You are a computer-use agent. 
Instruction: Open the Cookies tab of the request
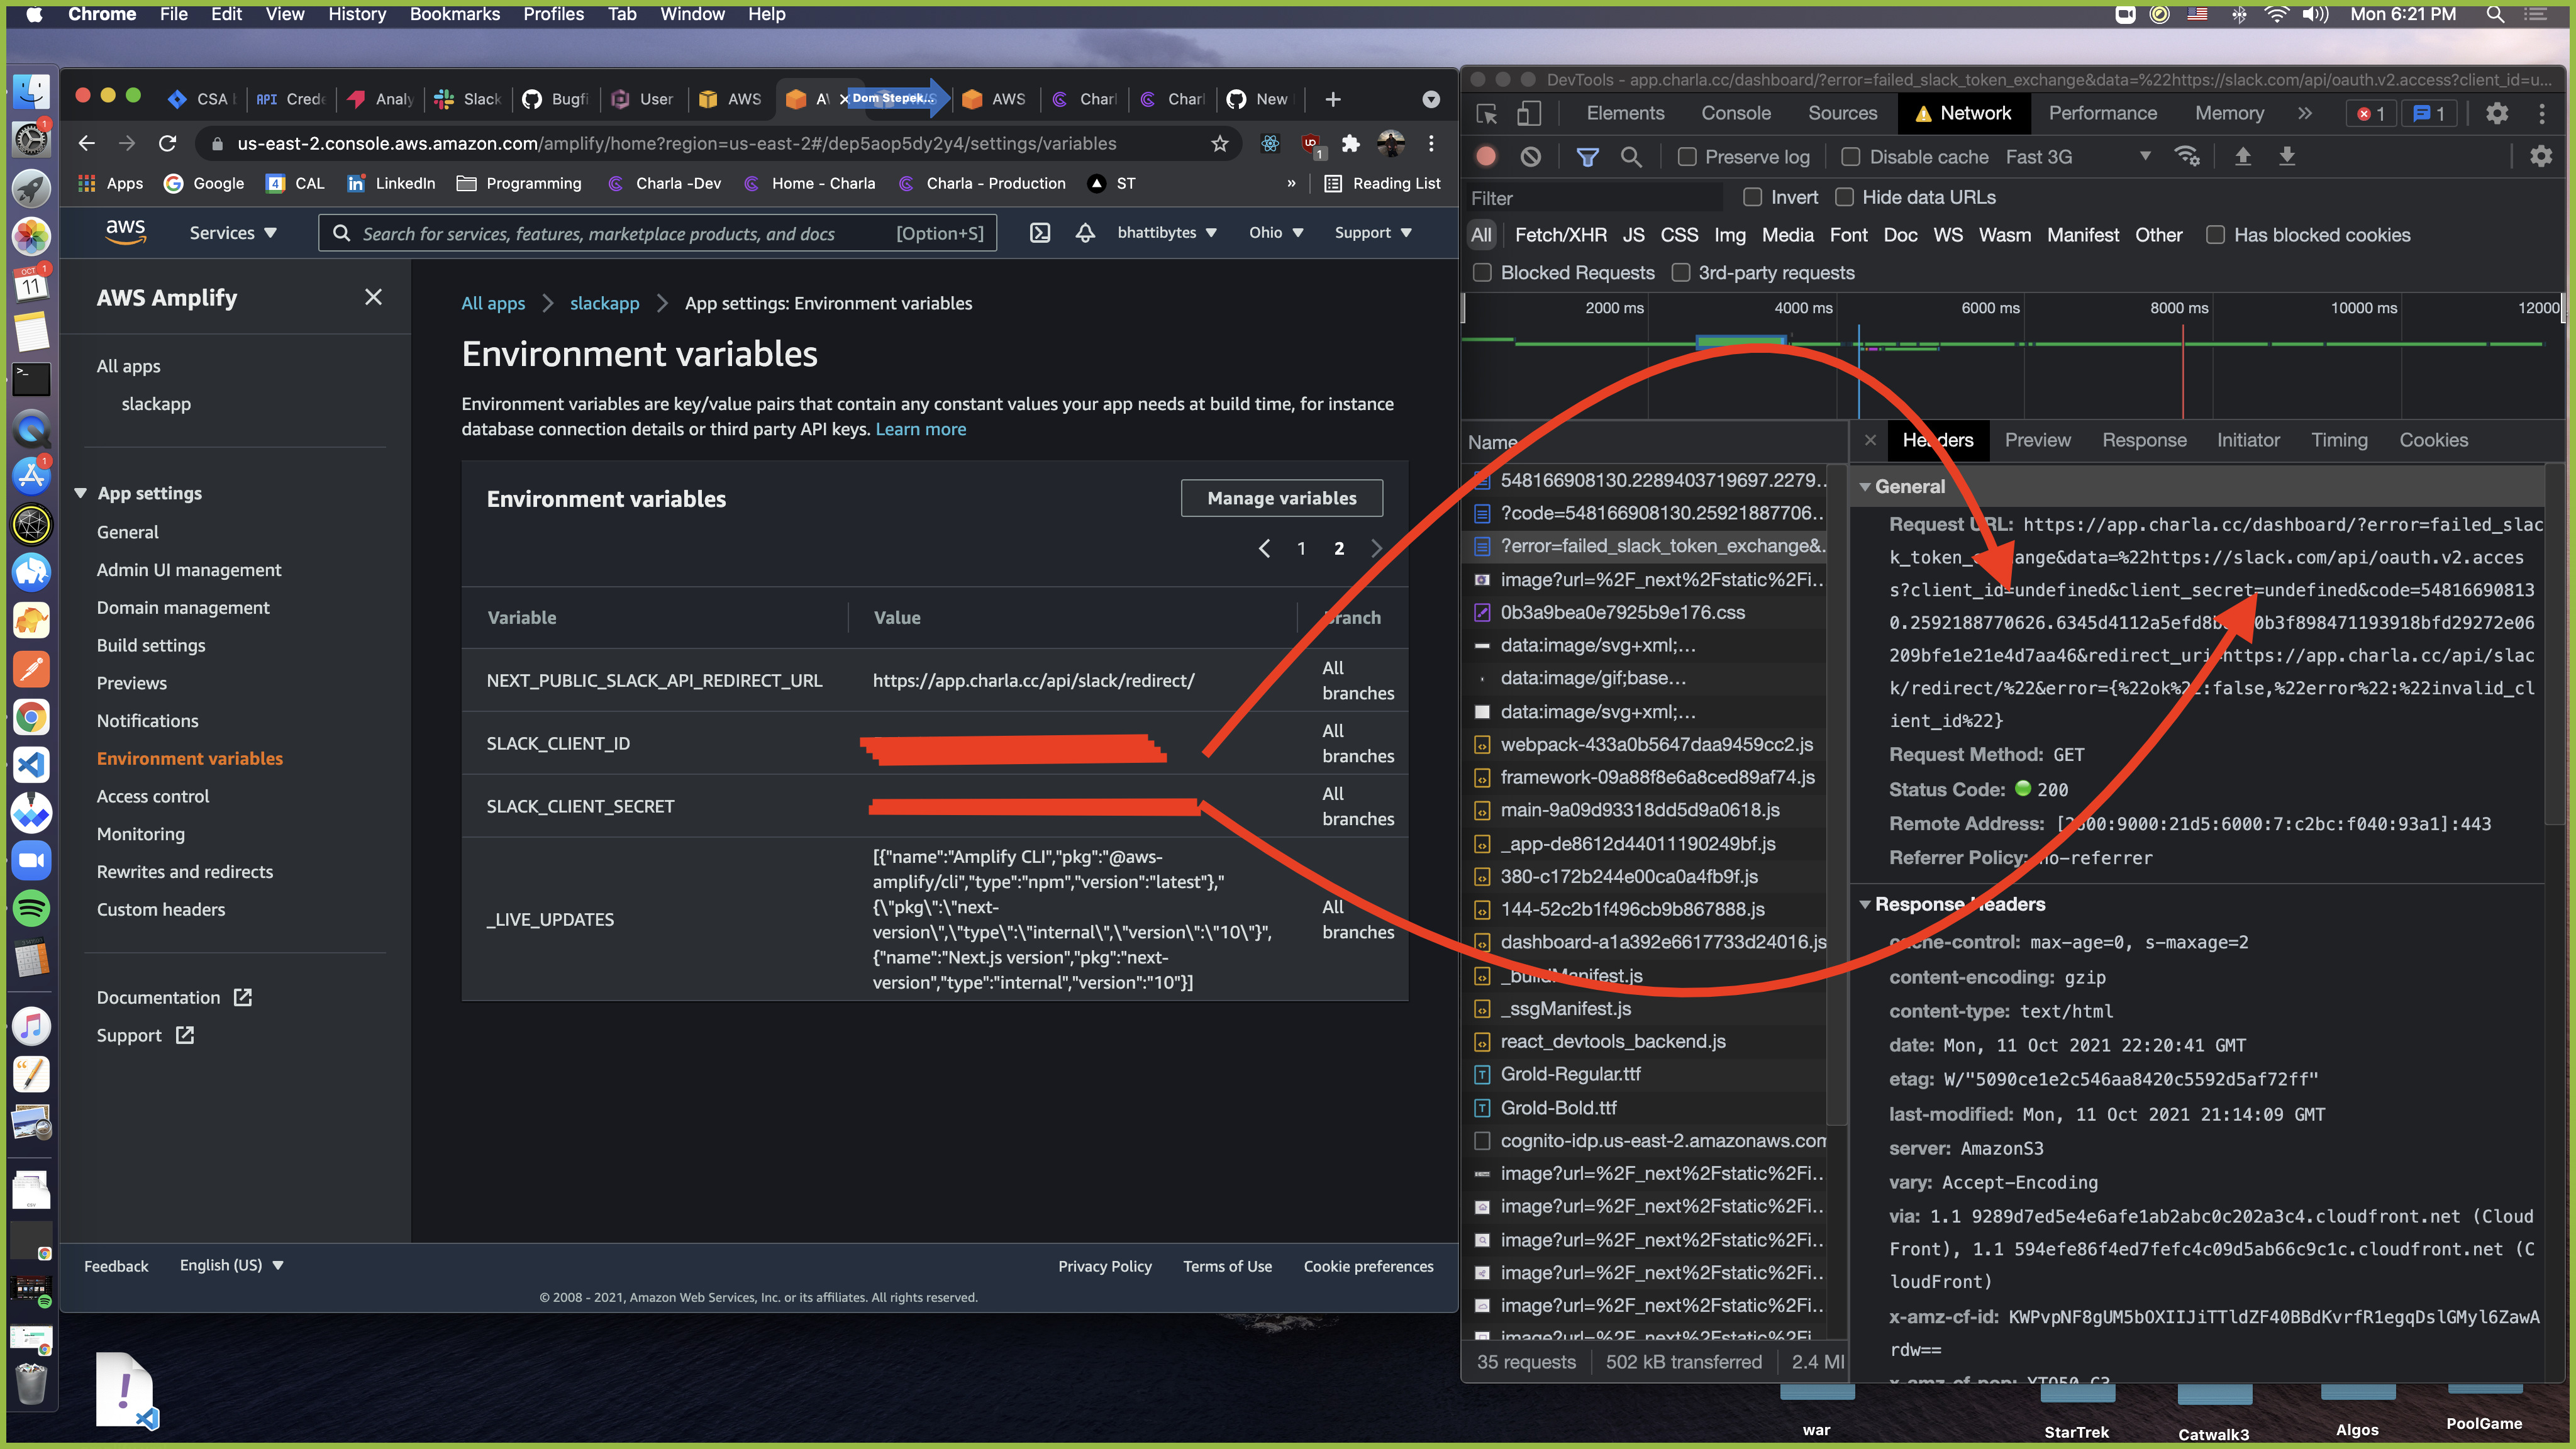tap(2433, 440)
